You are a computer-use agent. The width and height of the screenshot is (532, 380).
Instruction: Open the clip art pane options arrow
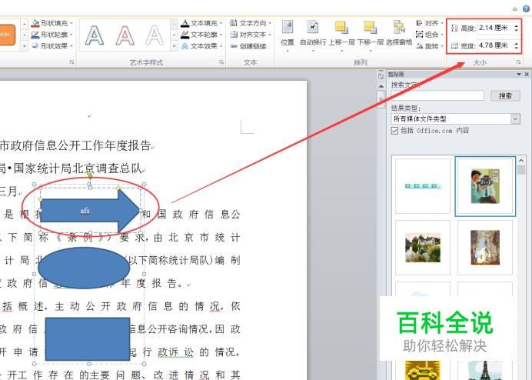519,74
